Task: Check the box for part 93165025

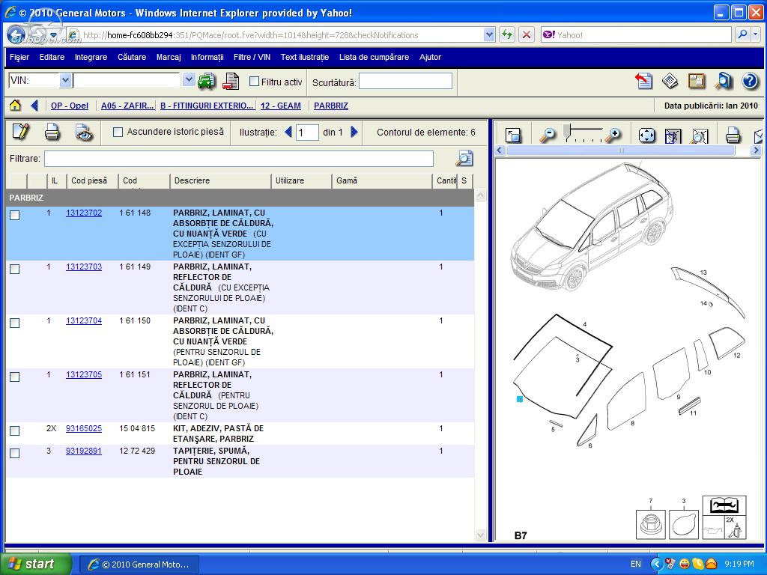Action: [x=15, y=431]
